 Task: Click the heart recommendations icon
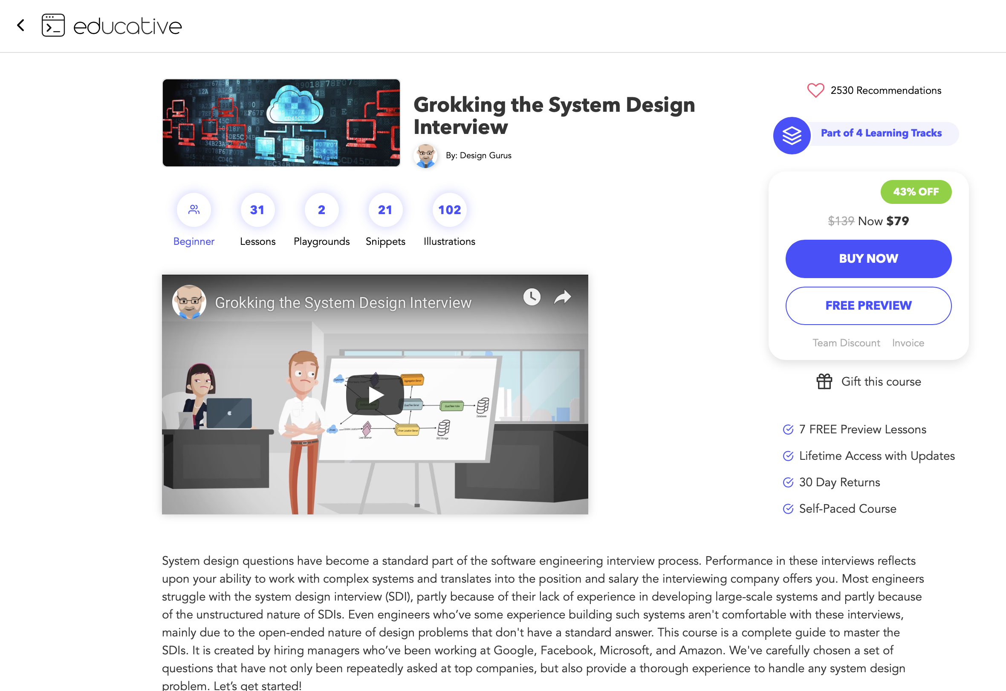[x=815, y=90]
